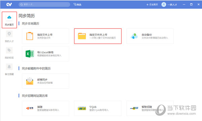The width and height of the screenshot is (202, 121).
Task: Open 备注提醒 in the sidebar
Action: click(9, 70)
